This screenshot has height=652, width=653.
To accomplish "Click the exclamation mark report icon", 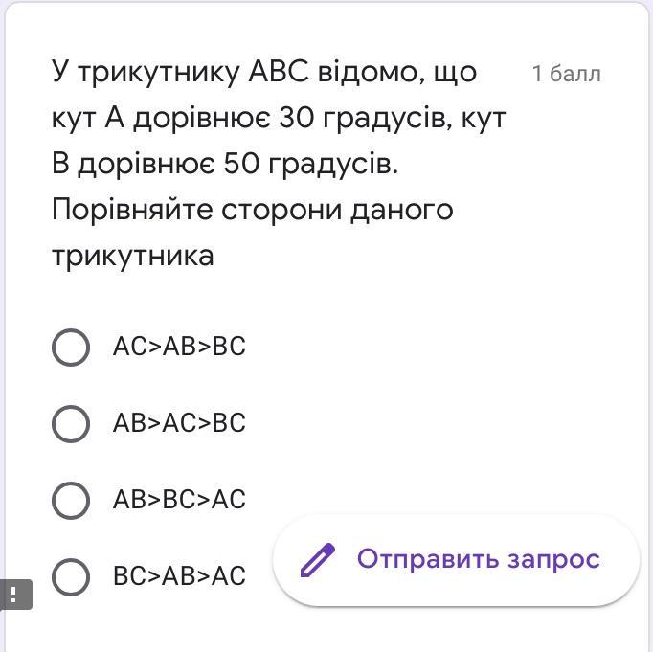I will point(14,595).
